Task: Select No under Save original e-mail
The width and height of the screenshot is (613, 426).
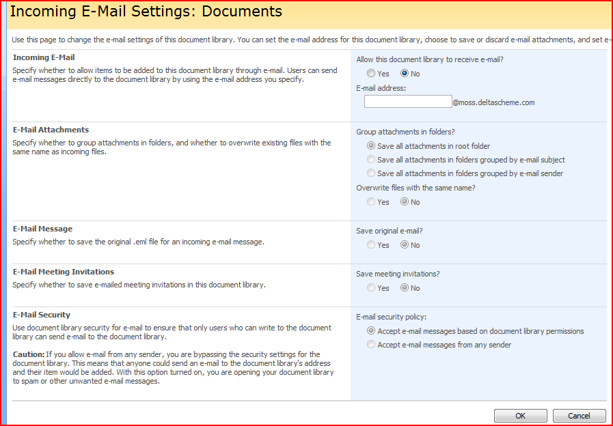Action: 405,245
